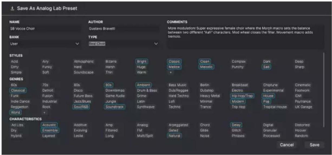Click the save preset download icon in title

tap(12, 8)
